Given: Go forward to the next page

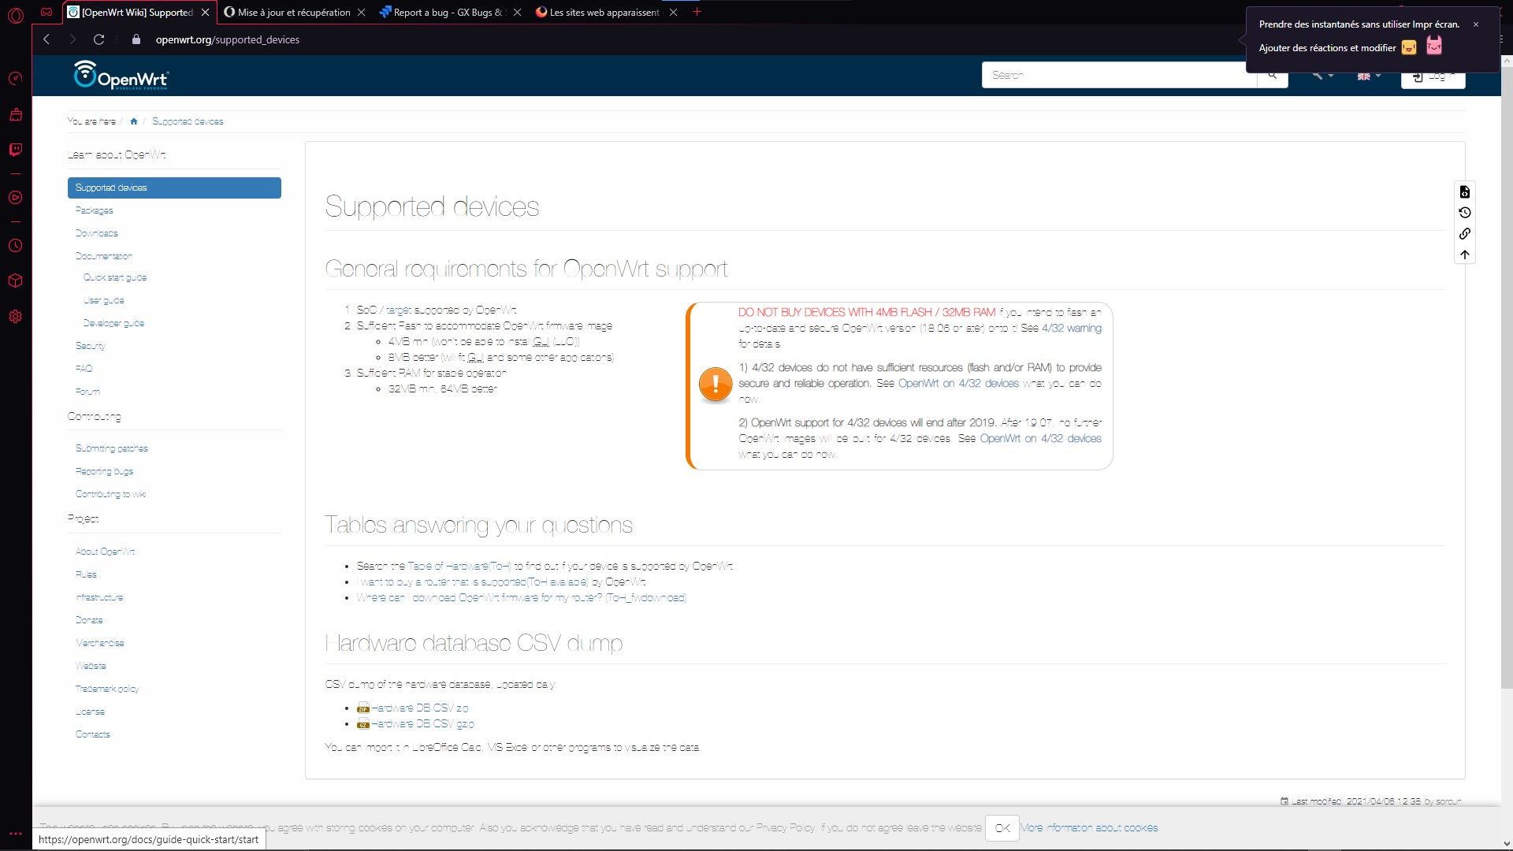Looking at the screenshot, I should coord(72,39).
